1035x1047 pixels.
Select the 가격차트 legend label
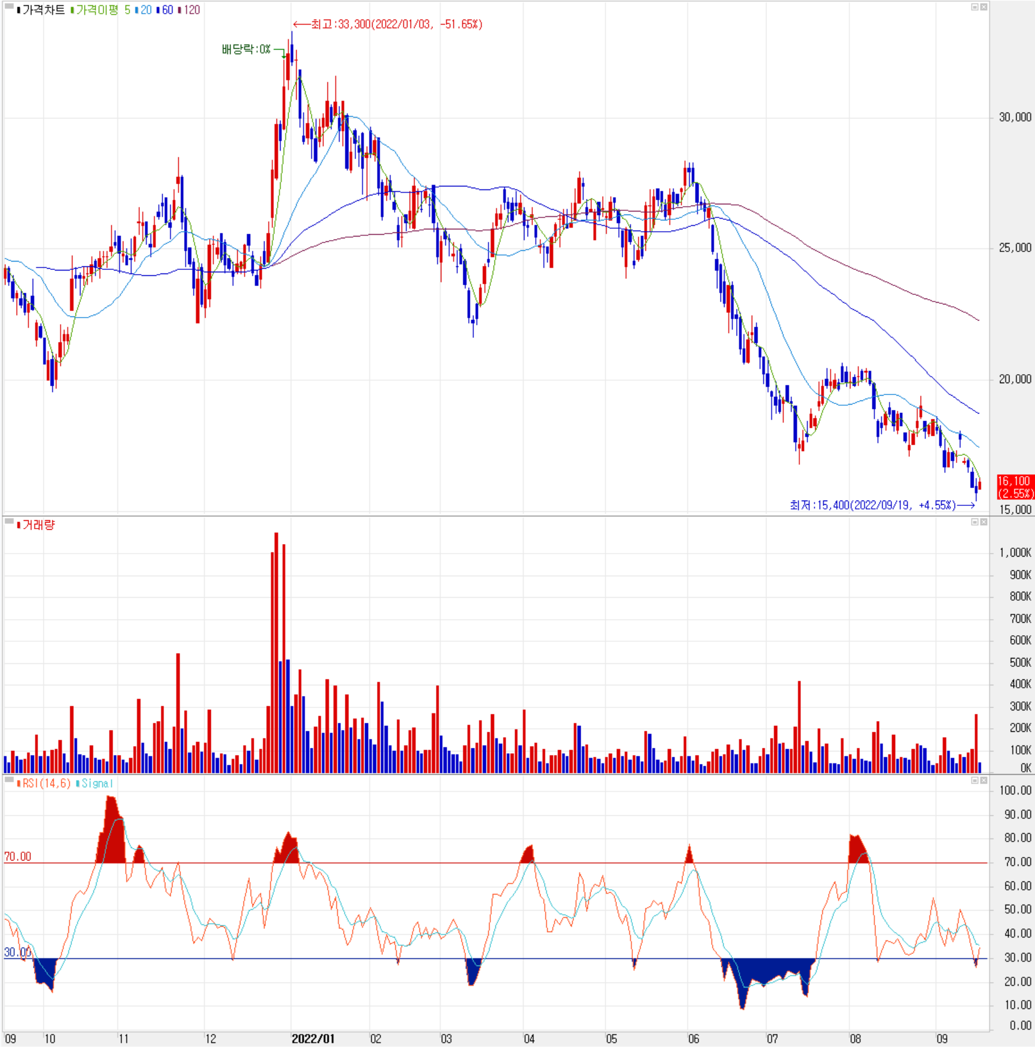pyautogui.click(x=41, y=10)
